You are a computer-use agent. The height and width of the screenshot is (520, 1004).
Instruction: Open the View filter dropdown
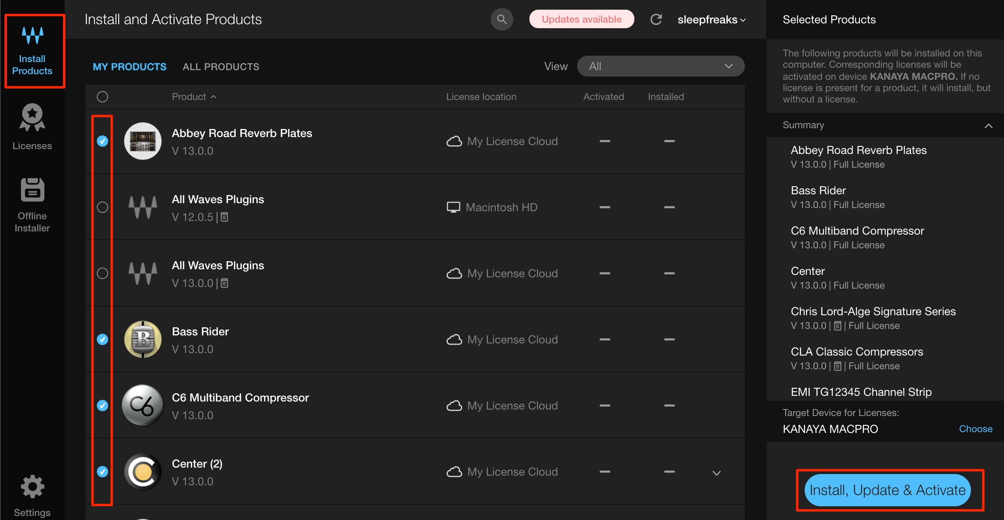tap(661, 66)
